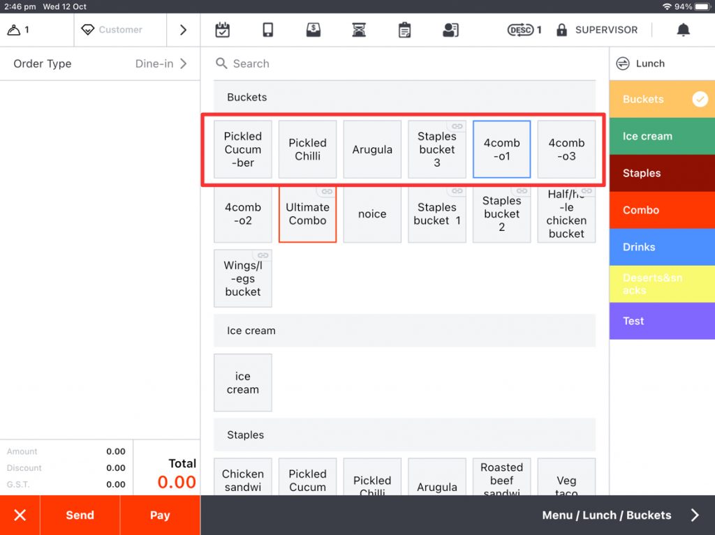Select the Drinks category tab

[x=662, y=247]
